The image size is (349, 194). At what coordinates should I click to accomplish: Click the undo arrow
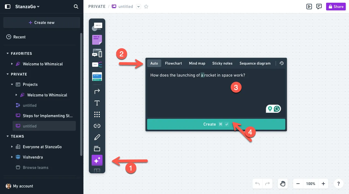257,184
